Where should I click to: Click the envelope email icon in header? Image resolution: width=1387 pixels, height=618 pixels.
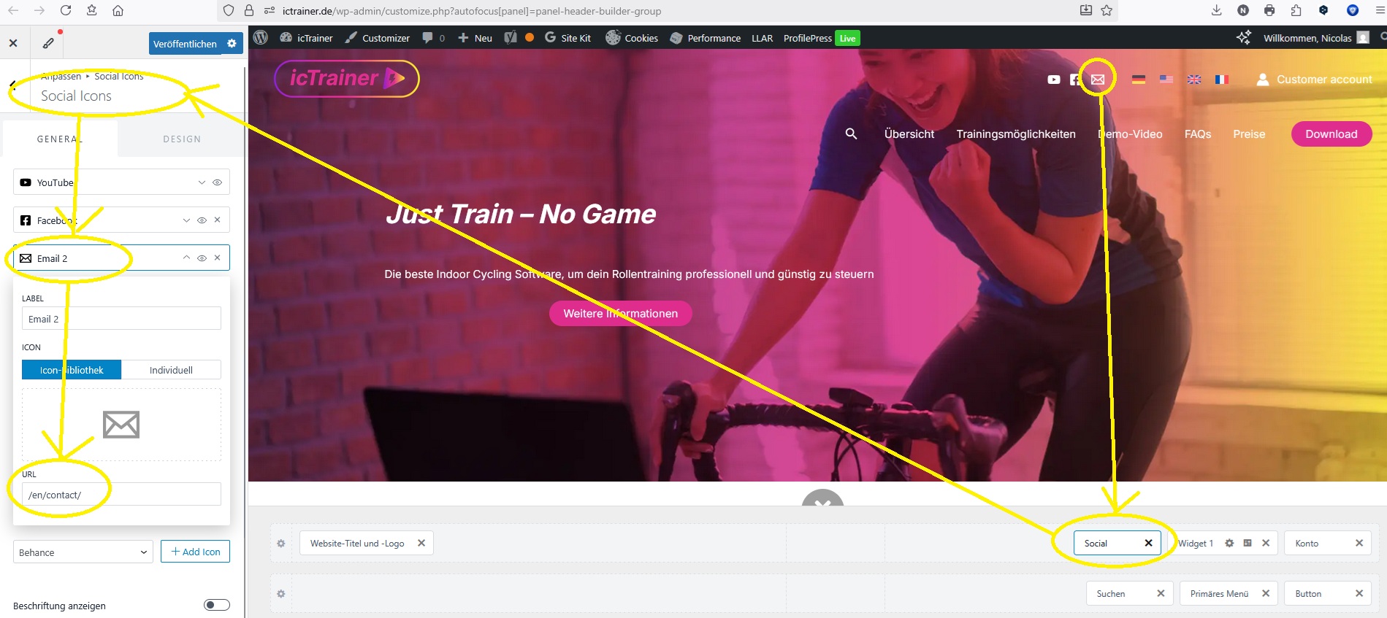click(x=1098, y=80)
